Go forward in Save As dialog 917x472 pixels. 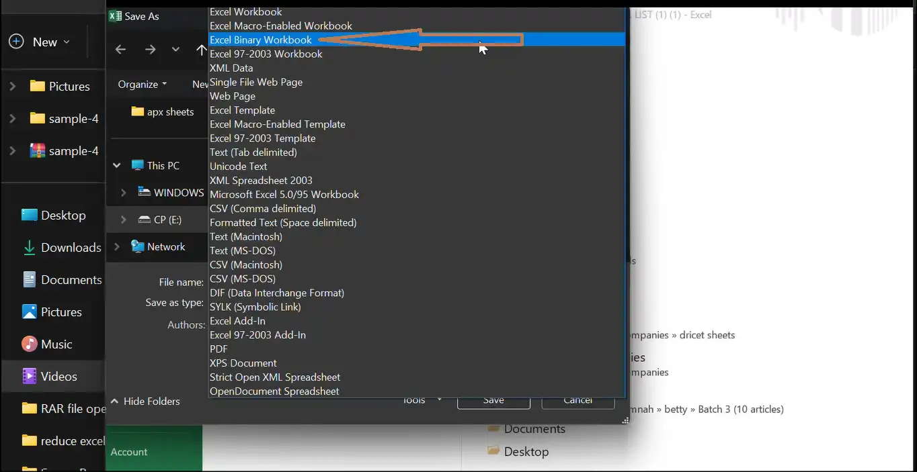[x=151, y=49]
